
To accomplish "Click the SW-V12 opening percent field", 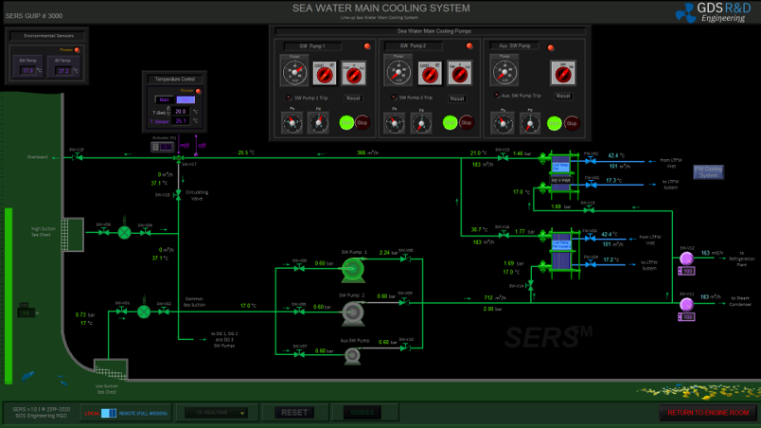I will coord(688,271).
